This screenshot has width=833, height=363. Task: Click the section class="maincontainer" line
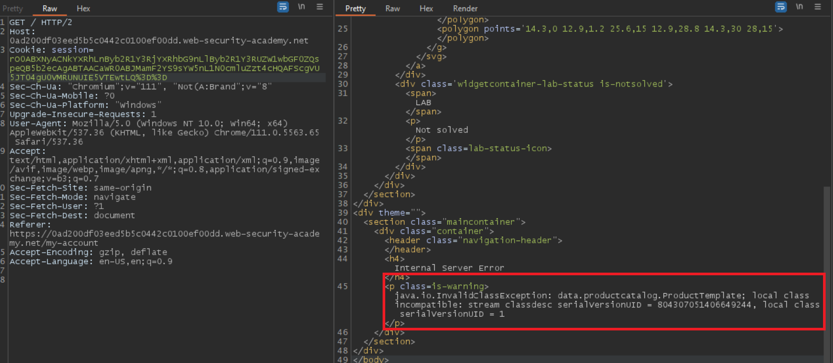point(444,222)
